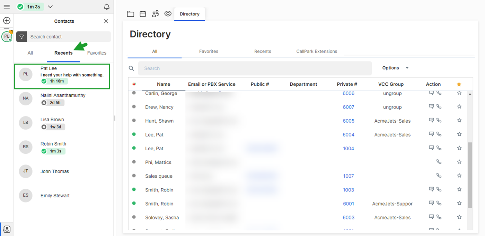Open the hamburger main menu

(7, 7)
